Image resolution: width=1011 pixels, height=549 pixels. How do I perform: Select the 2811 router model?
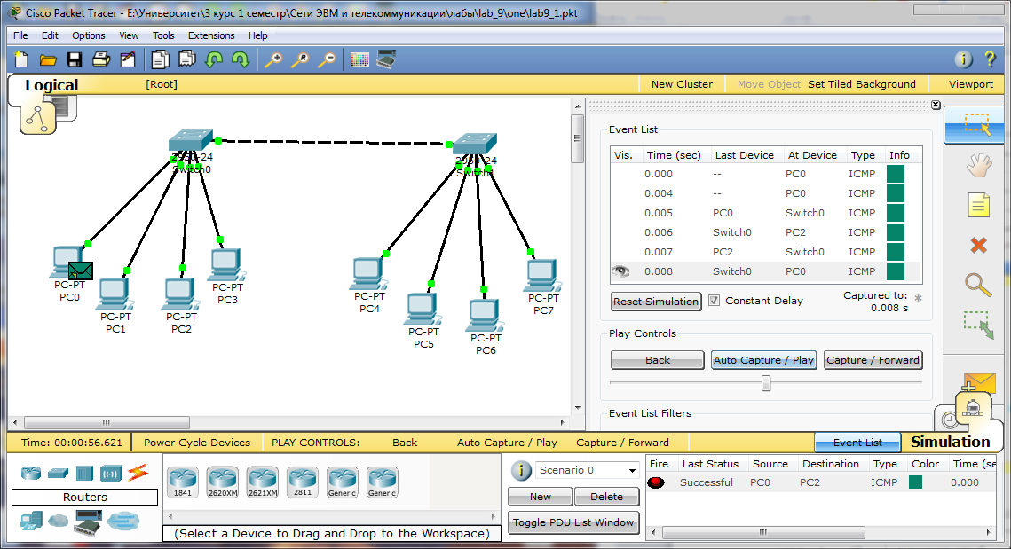point(303,482)
